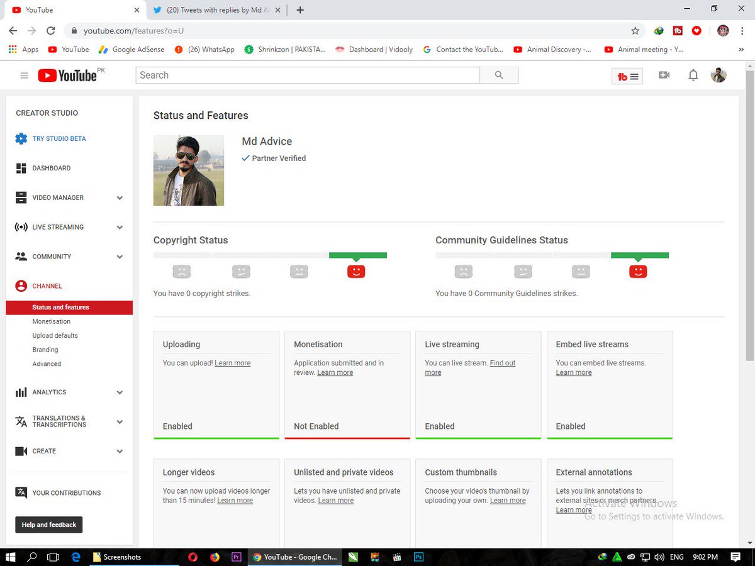Open a new Chrome tab

tap(300, 10)
